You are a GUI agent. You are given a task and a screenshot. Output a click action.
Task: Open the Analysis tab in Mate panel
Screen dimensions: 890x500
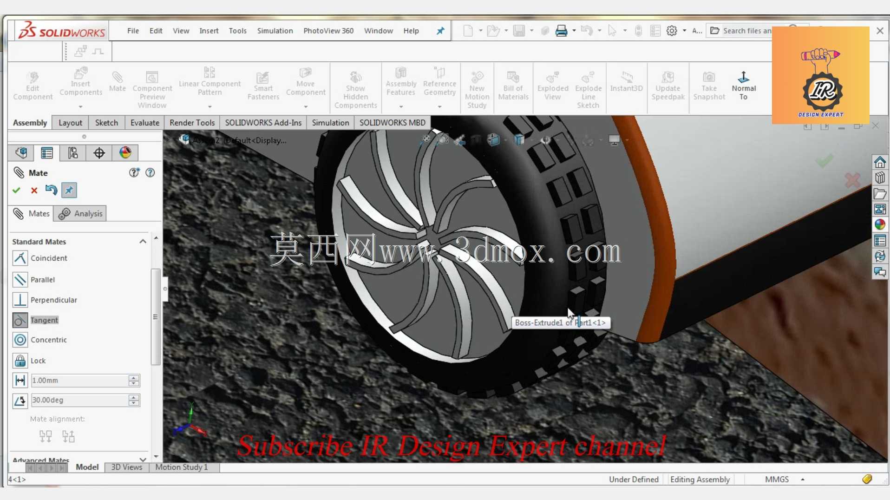80,213
